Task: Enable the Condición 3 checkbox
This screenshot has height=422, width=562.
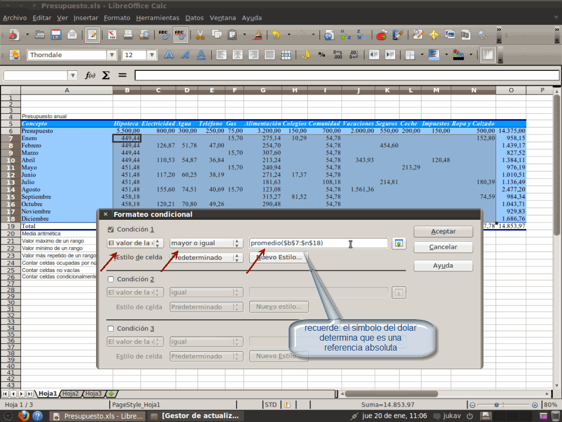Action: point(111,329)
